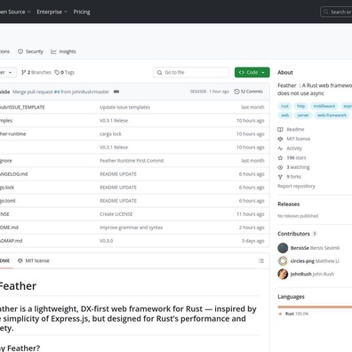Open the 'cargo lock' commit message
This screenshot has width=352, height=352.
pyautogui.click(x=110, y=134)
